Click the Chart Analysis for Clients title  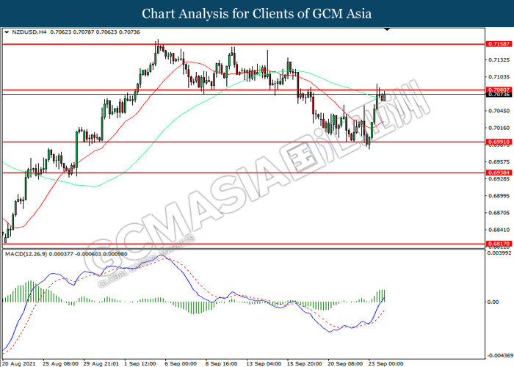click(257, 14)
